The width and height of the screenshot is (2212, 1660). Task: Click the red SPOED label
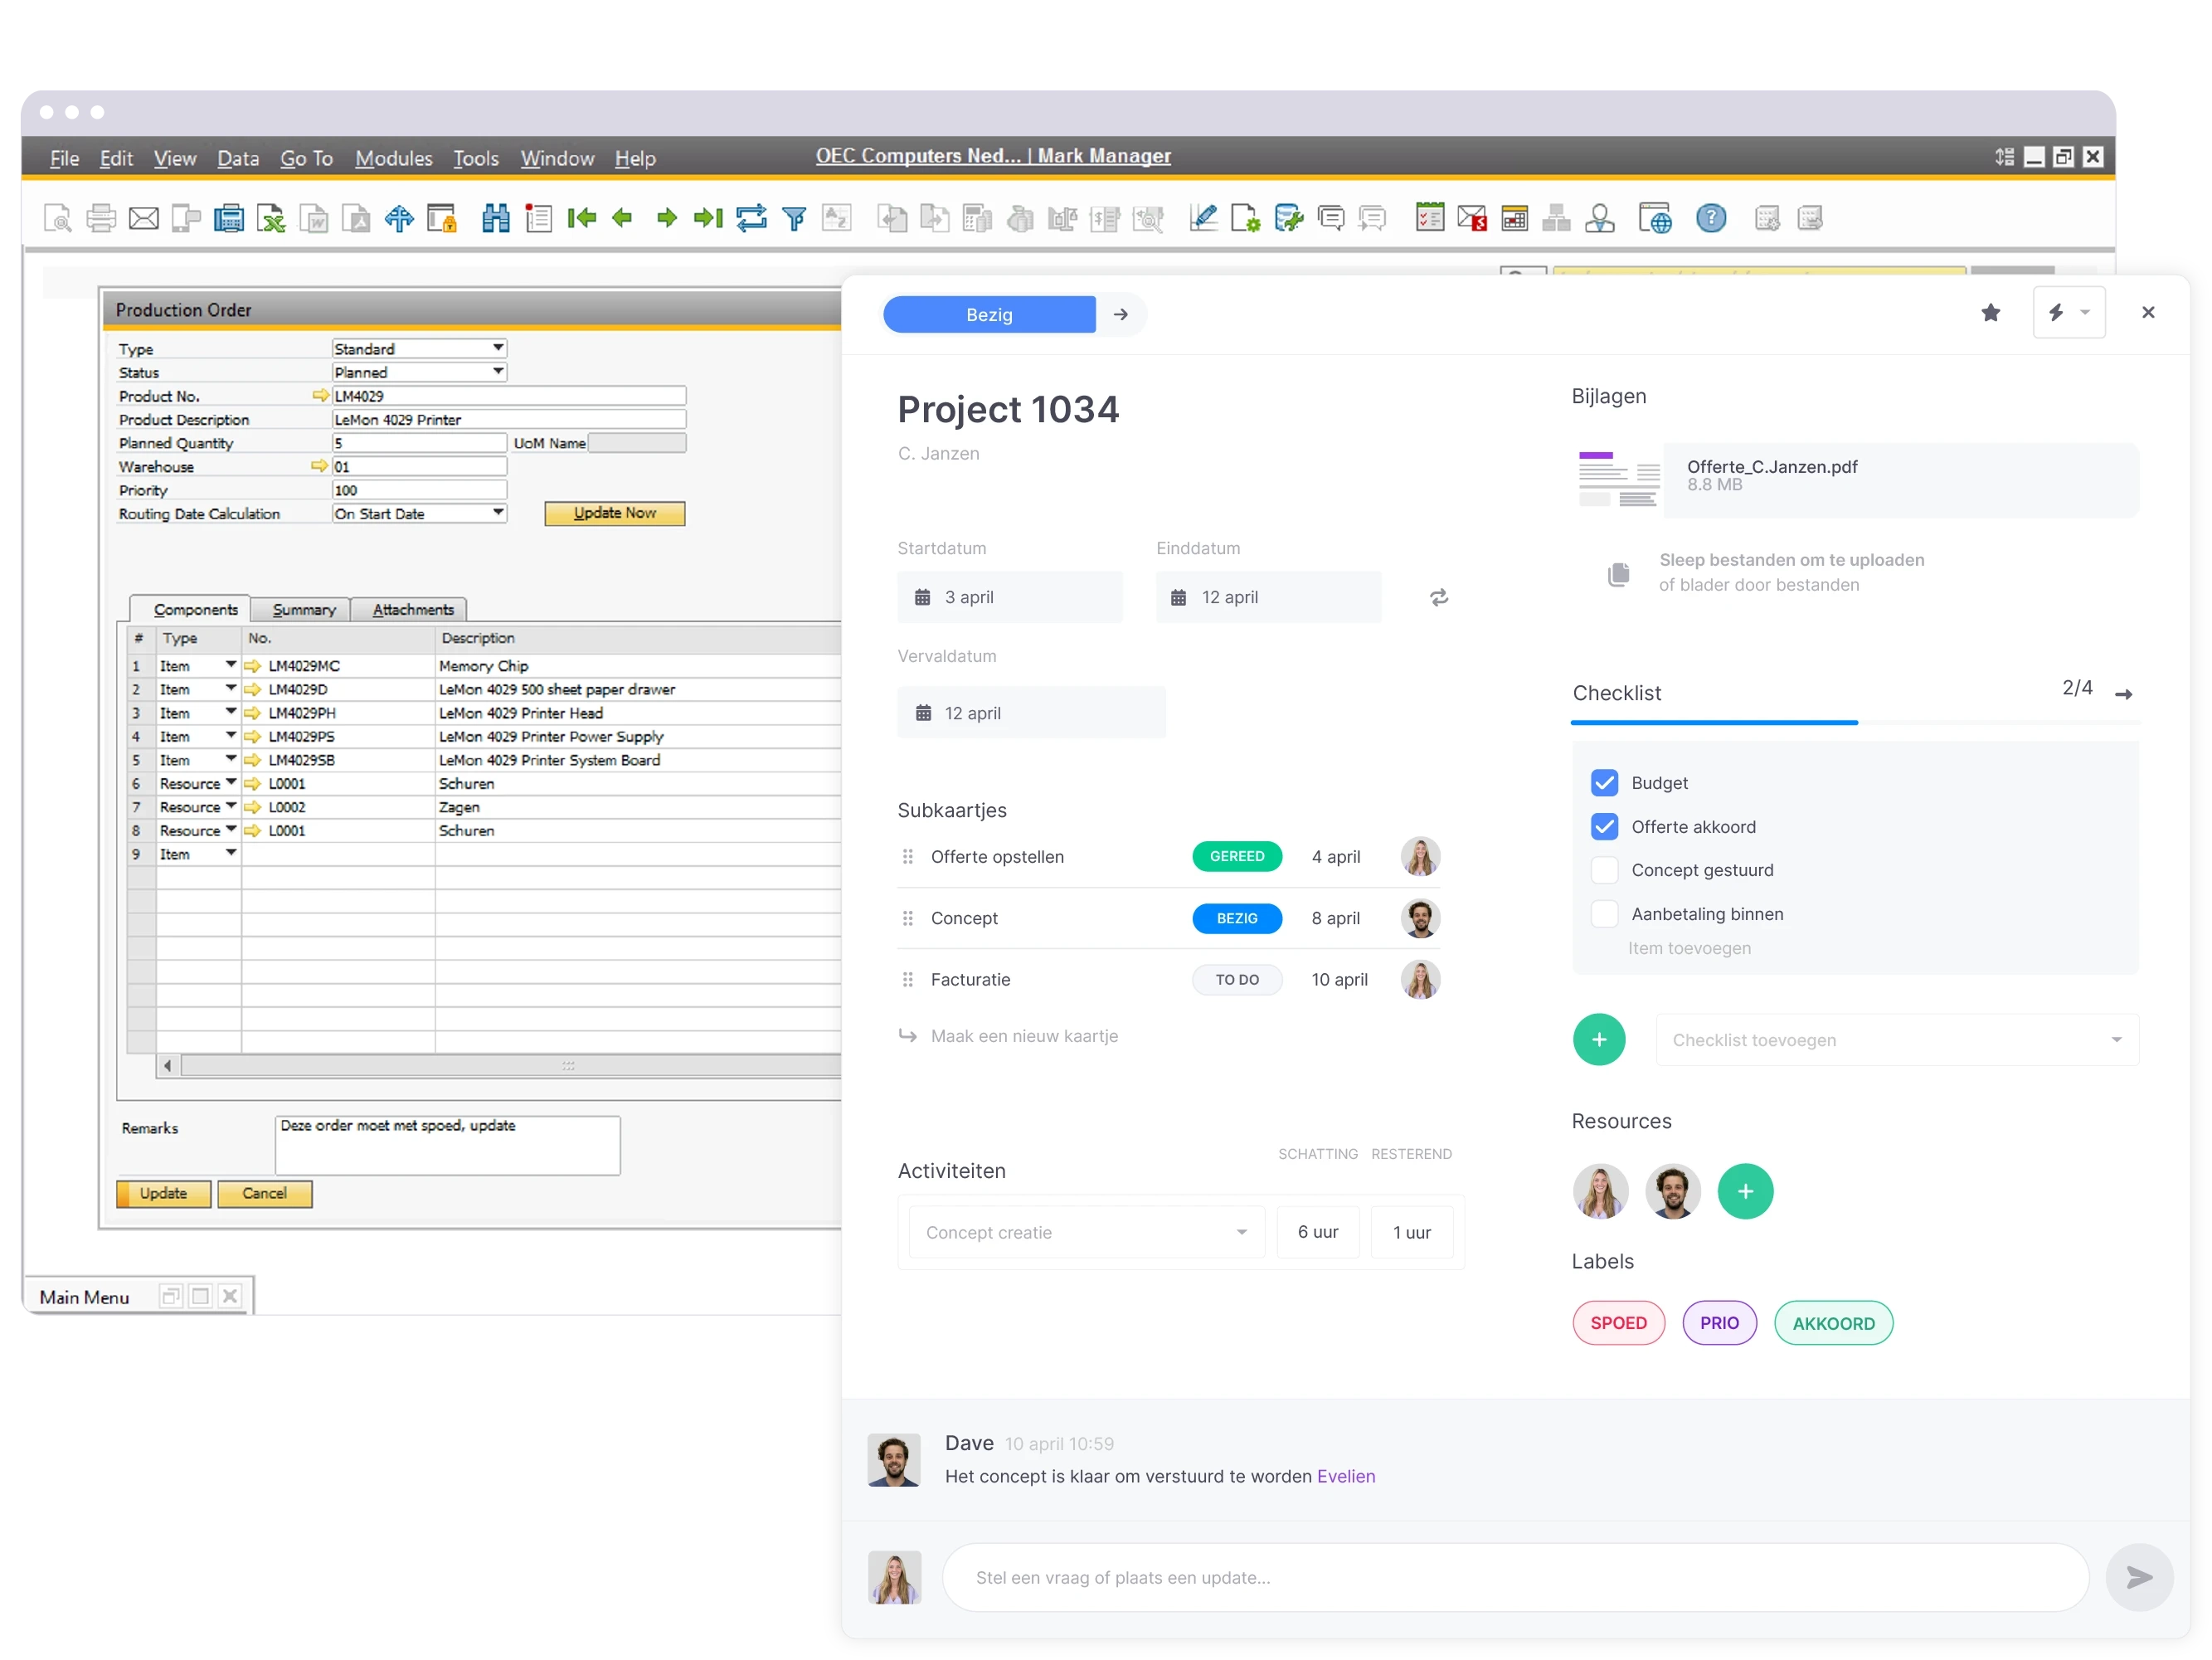point(1617,1322)
